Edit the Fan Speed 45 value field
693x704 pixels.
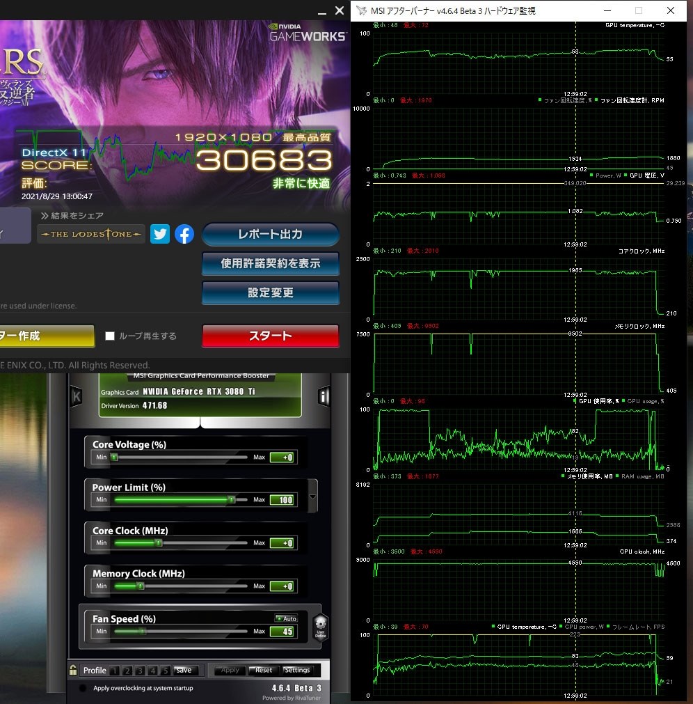click(282, 632)
